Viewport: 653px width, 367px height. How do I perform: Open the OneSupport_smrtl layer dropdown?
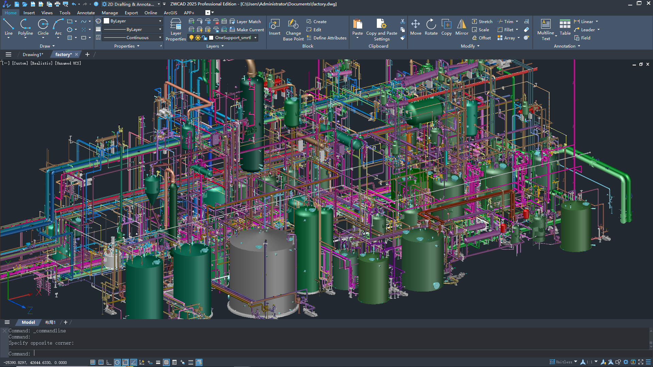255,38
